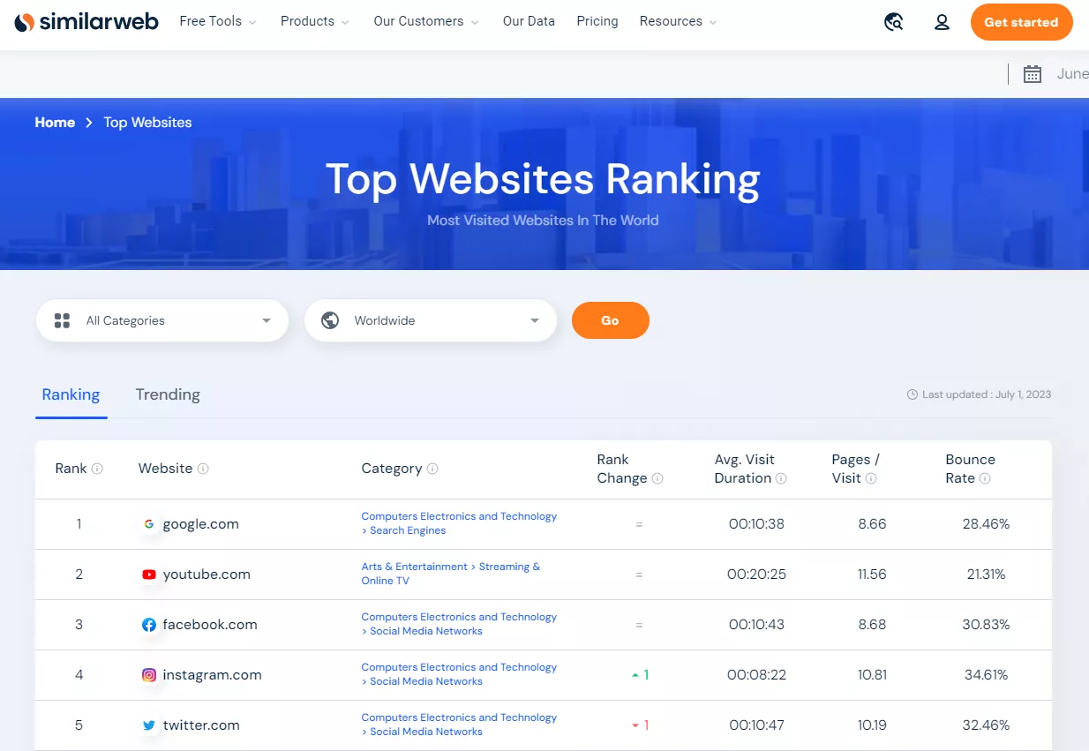
Task: Click youtube.com's visit duration 00:20:25
Action: [756, 575]
